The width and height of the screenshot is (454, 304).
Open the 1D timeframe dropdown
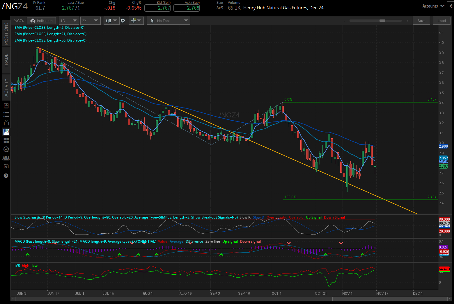(69, 21)
